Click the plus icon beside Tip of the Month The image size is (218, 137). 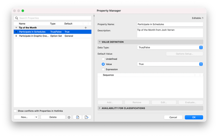[86, 28]
